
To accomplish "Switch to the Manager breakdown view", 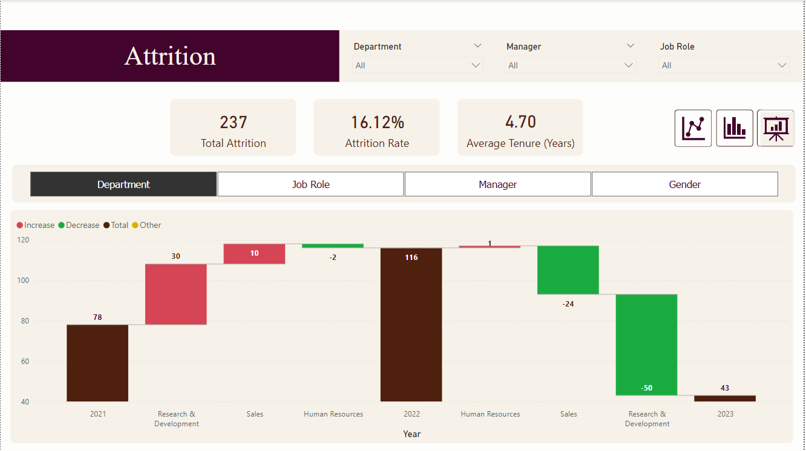I will [x=497, y=183].
